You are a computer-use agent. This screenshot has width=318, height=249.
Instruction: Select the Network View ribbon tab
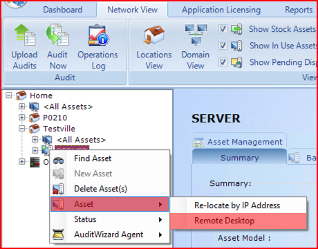click(132, 10)
